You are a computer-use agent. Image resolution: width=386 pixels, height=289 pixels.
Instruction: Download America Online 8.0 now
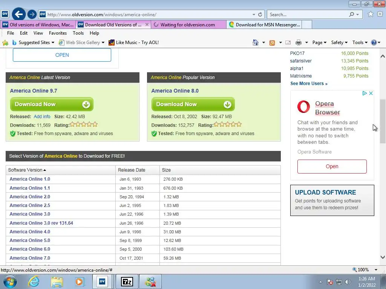click(x=193, y=104)
